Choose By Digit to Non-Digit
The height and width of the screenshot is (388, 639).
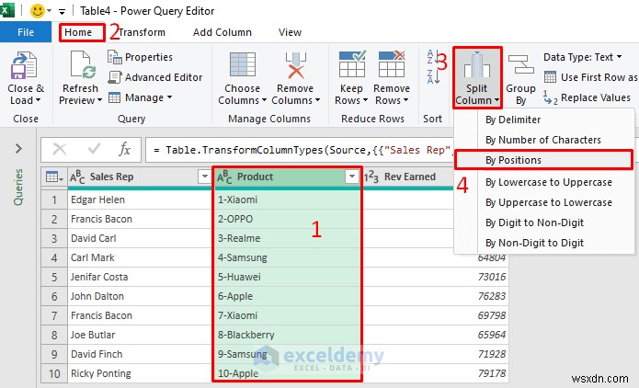click(543, 223)
